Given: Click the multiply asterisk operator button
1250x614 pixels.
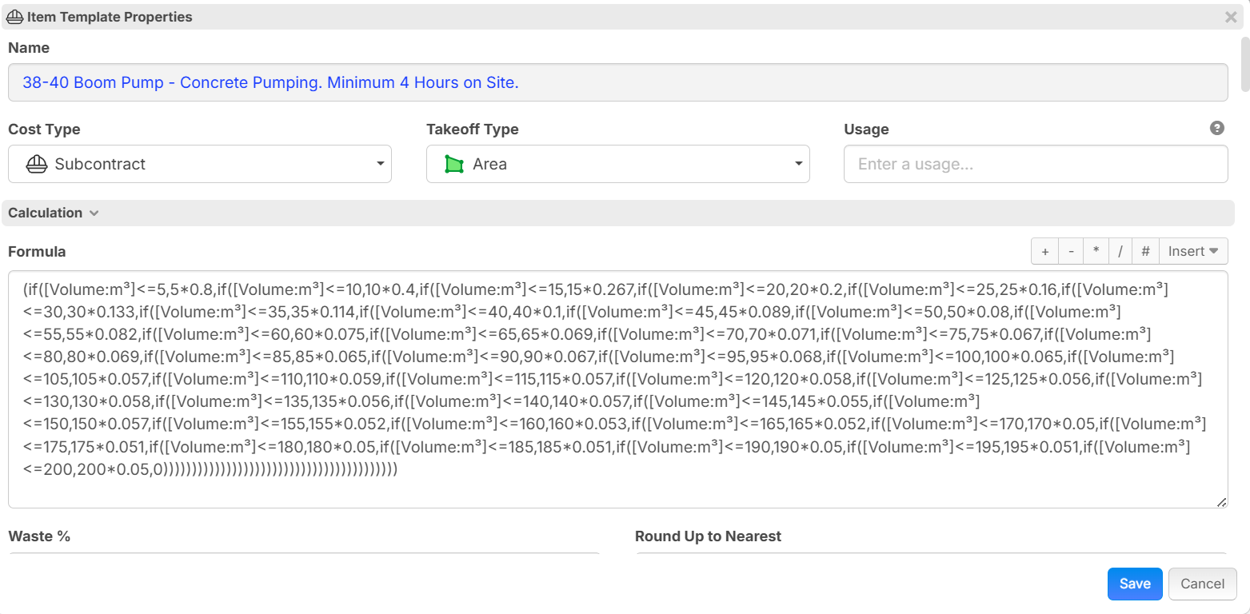Looking at the screenshot, I should (x=1096, y=251).
